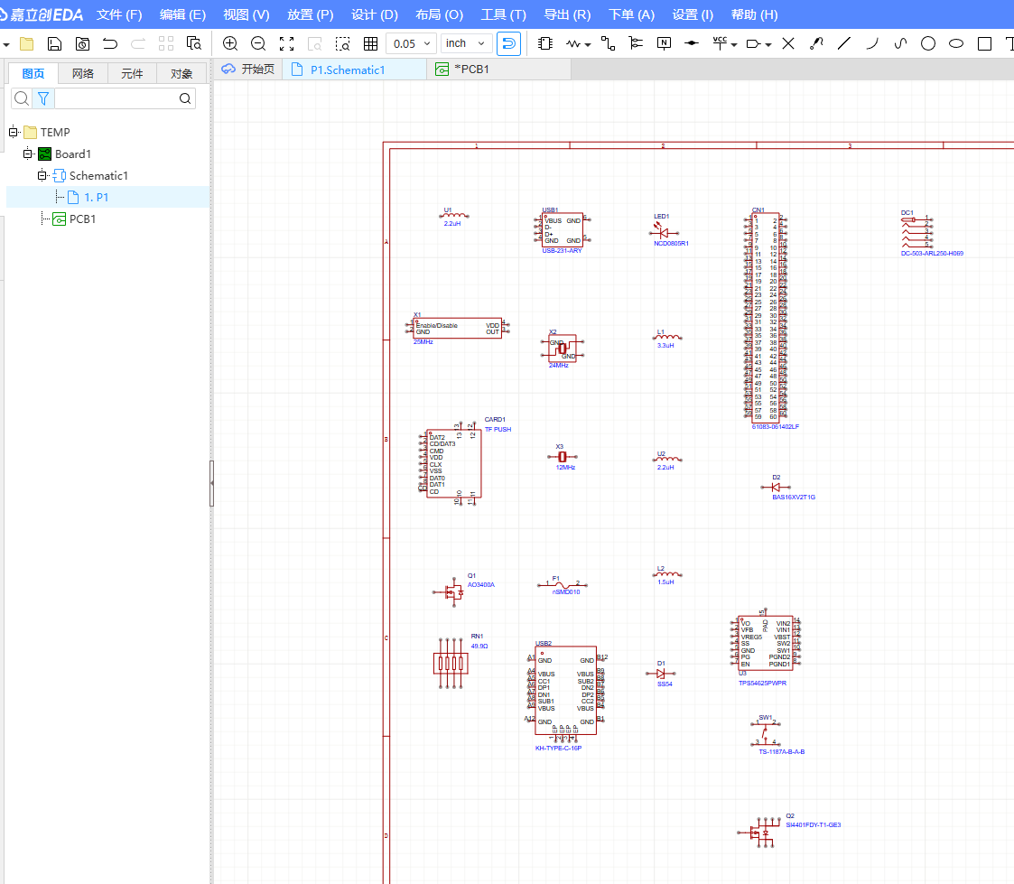Fit the schematic to the window
The width and height of the screenshot is (1014, 884).
[286, 44]
